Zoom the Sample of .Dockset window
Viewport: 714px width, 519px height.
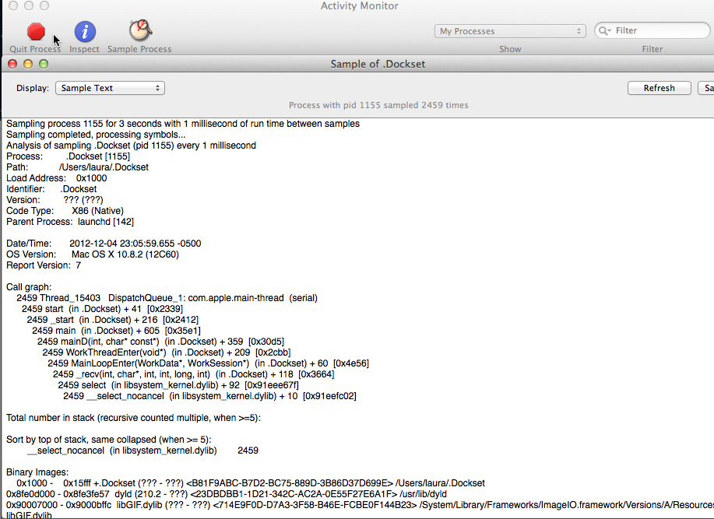44,64
